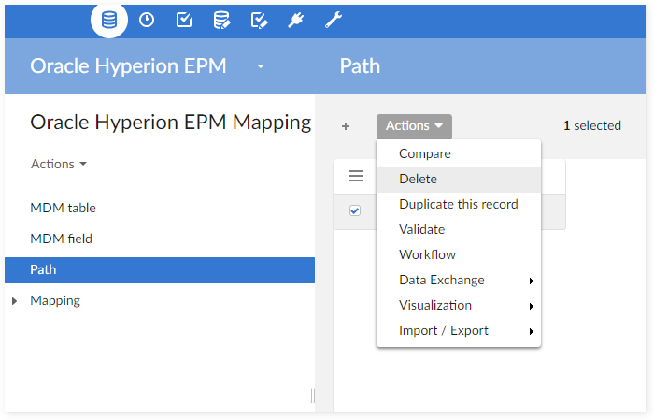
Task: Select MDM table in the navigation
Action: (63, 208)
